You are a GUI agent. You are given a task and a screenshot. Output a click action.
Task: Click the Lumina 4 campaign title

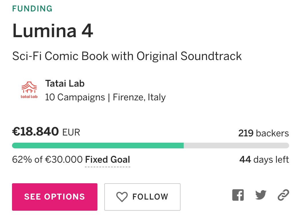53,31
